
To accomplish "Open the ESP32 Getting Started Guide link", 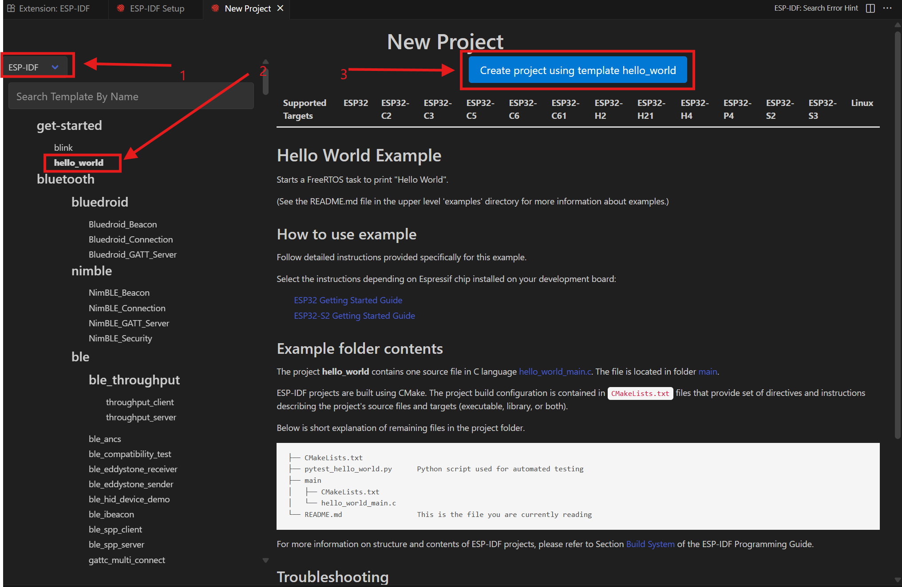I will point(348,300).
